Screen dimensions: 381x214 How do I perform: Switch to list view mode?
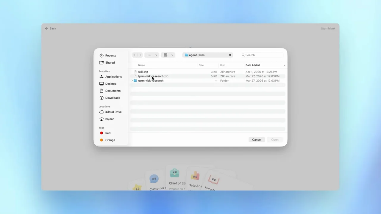tap(149, 55)
